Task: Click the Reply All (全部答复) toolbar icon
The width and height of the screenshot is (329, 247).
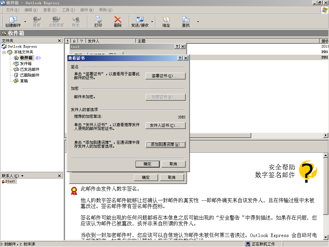Action: pyautogui.click(x=56, y=22)
